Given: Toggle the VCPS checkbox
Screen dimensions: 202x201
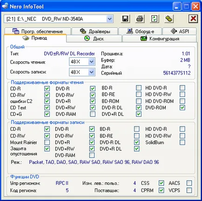Looking at the screenshot, I should [x=189, y=190].
